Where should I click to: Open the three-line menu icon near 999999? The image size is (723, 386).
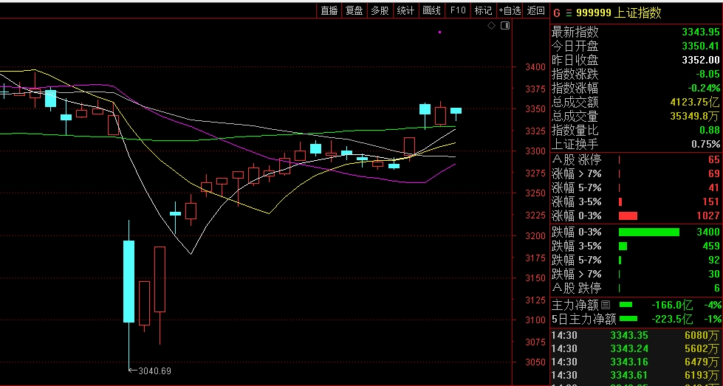568,13
